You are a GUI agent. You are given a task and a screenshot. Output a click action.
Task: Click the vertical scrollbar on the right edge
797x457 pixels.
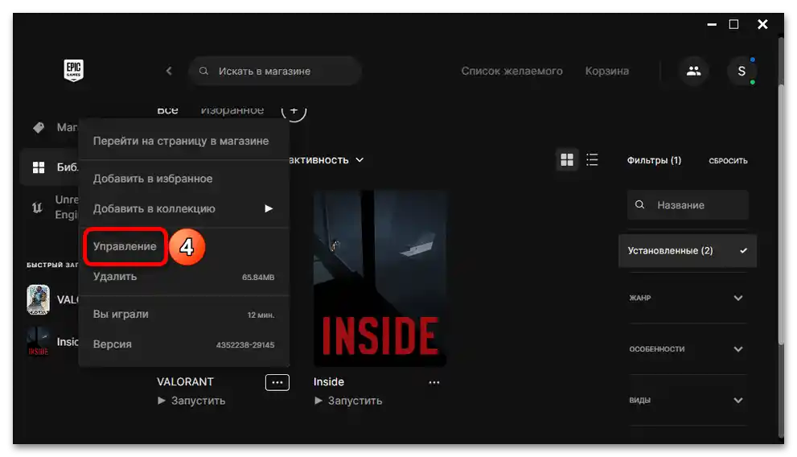tap(781, 215)
